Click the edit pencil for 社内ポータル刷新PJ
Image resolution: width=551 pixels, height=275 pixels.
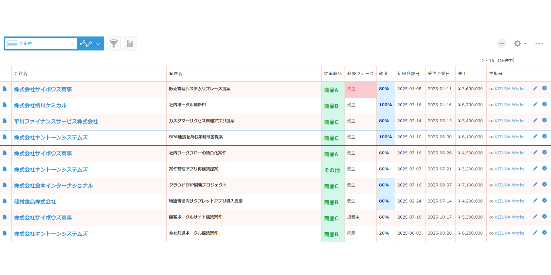[535, 104]
